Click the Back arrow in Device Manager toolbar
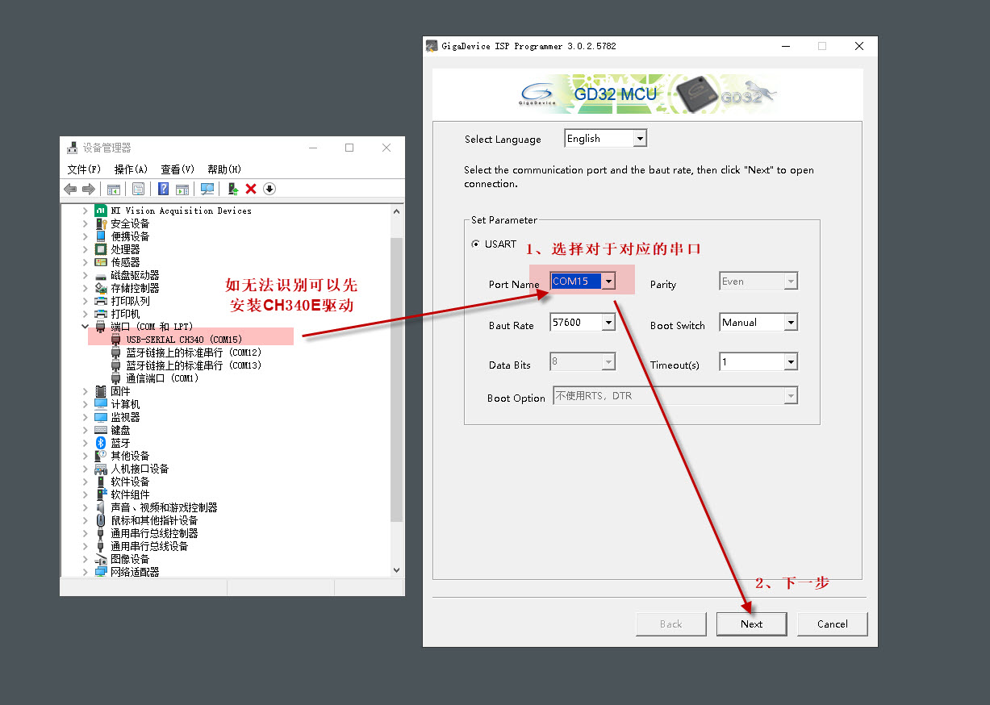The image size is (990, 705). [x=70, y=189]
